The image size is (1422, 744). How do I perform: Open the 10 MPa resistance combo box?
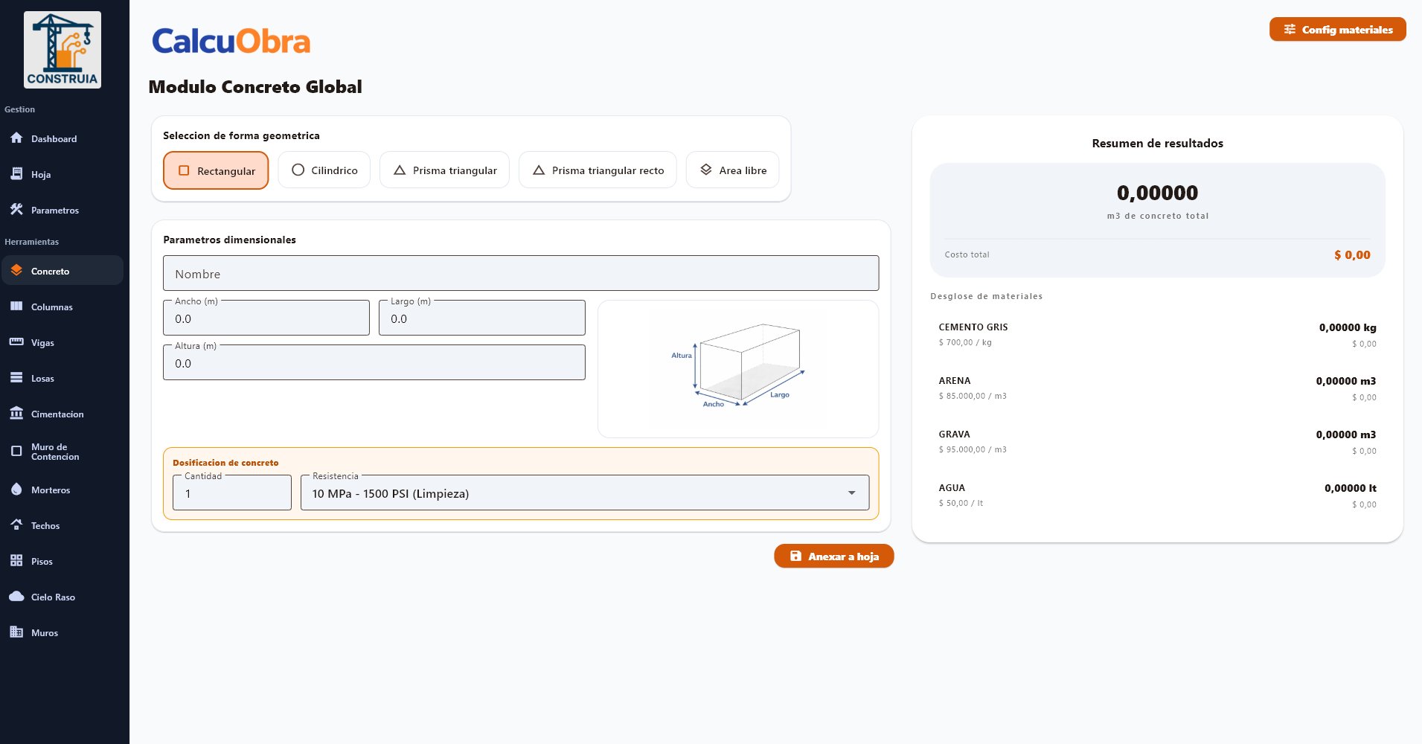(573, 493)
